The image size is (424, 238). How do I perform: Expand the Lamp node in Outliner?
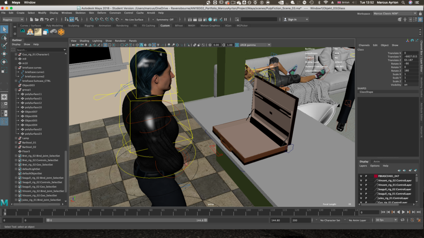point(16,138)
